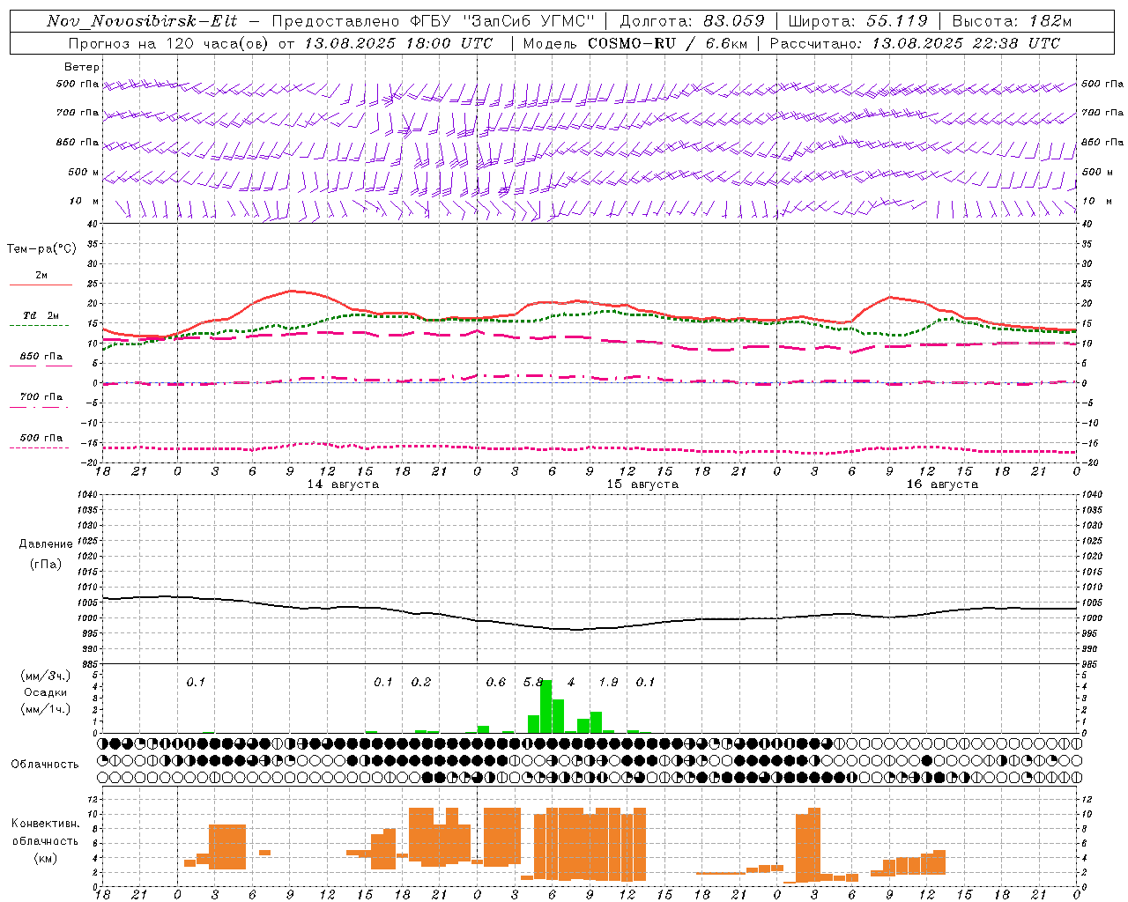Screen dimensions: 1128x902
Task: Click the Конвективн. convective cloud label
Action: point(45,824)
